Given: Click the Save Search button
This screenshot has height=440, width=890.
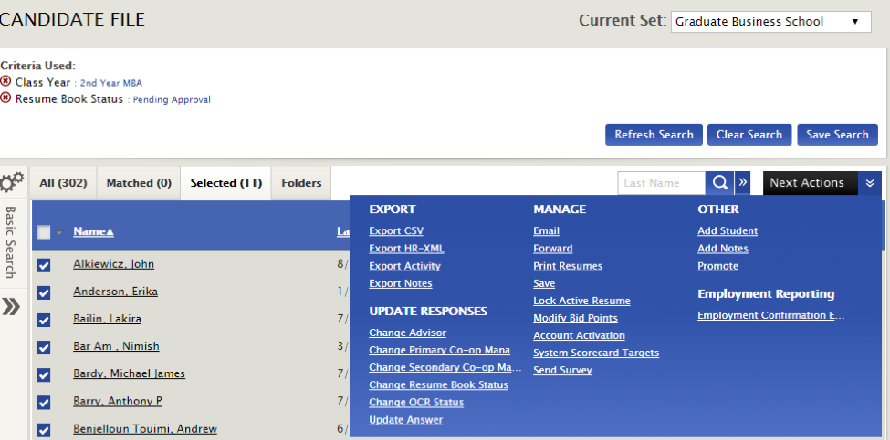Looking at the screenshot, I should 838,135.
